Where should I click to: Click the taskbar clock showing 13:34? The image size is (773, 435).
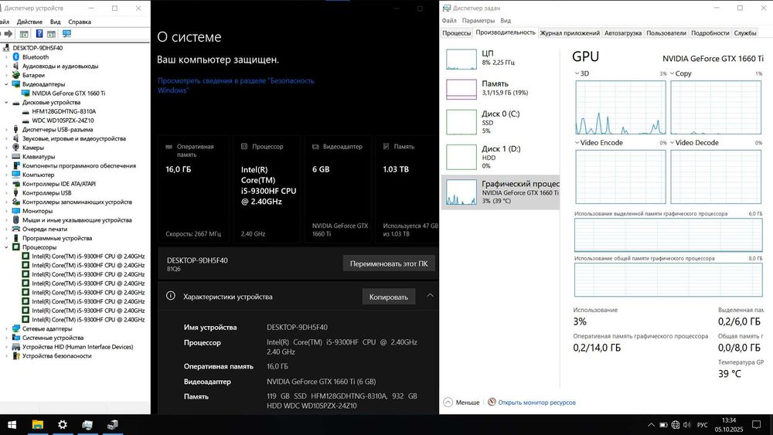pyautogui.click(x=729, y=425)
